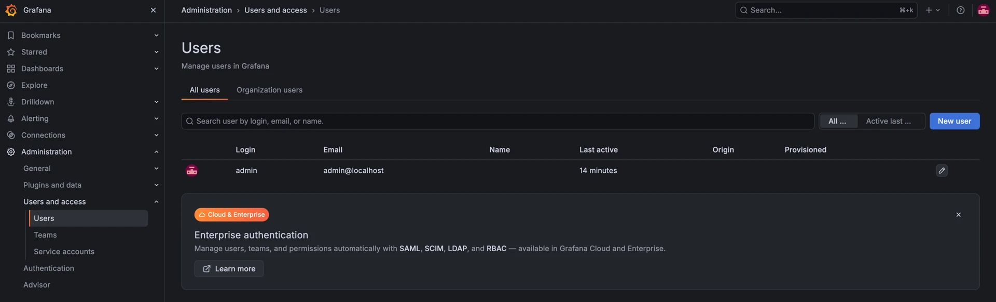Click the Drilldown icon in sidebar

pyautogui.click(x=11, y=102)
